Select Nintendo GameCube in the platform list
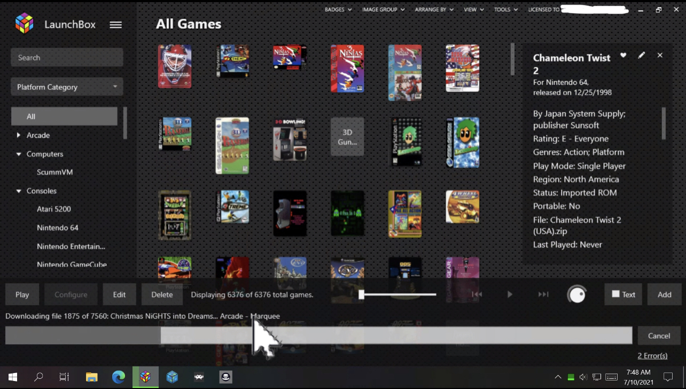Image resolution: width=686 pixels, height=389 pixels. [72, 264]
